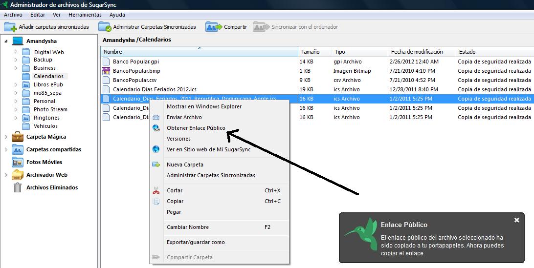
Task: Click the Ringtones shared folder icon
Action: [x=26, y=118]
